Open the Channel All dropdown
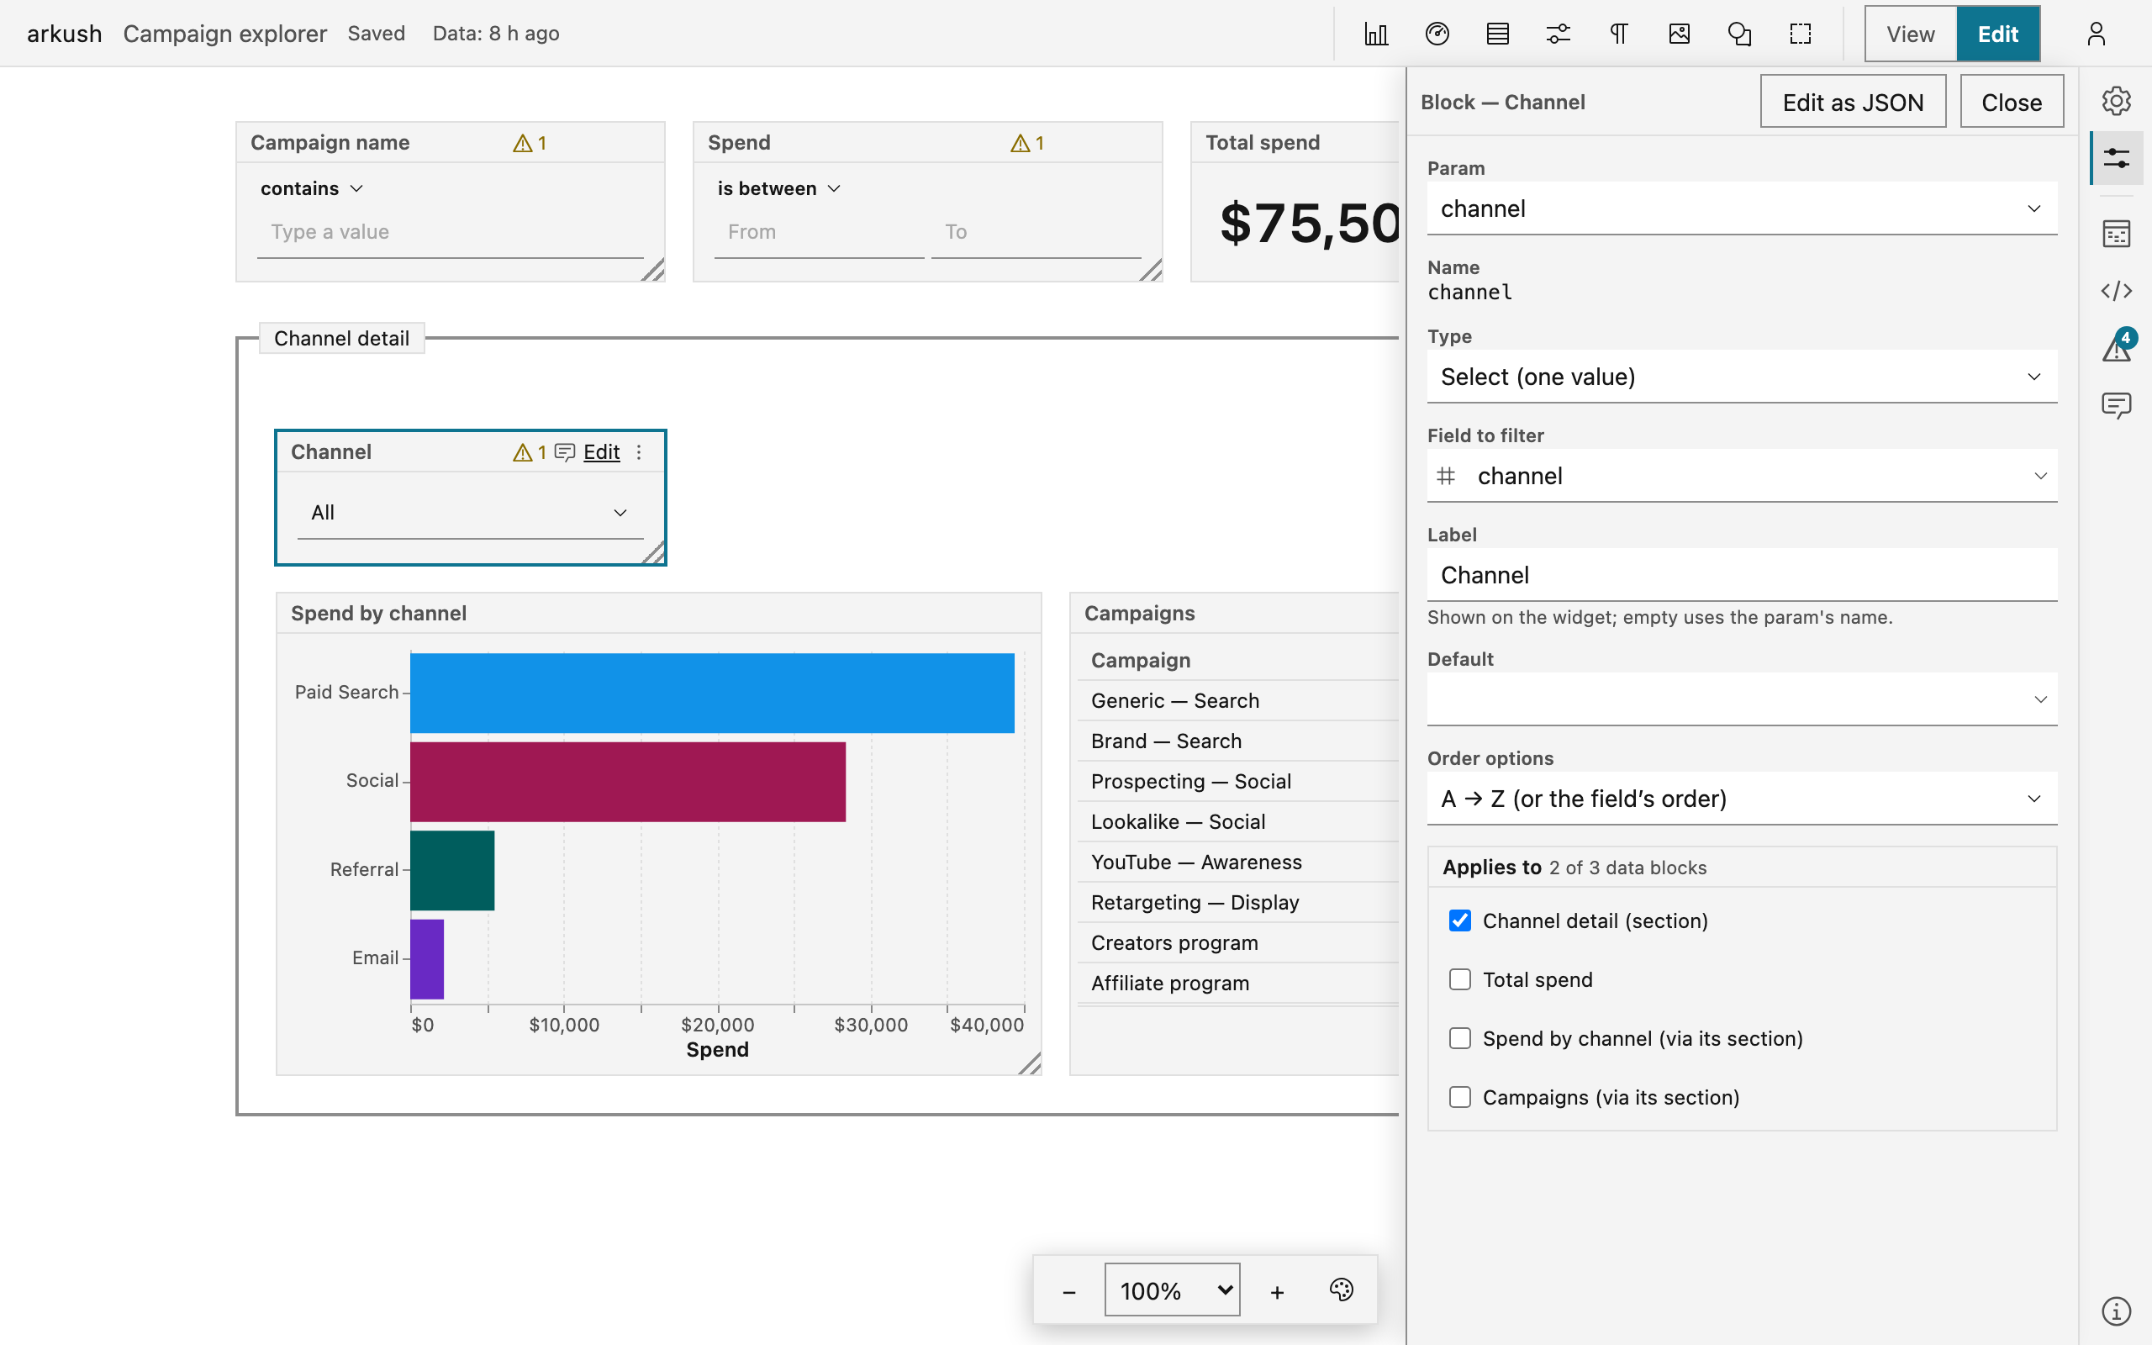 [471, 514]
